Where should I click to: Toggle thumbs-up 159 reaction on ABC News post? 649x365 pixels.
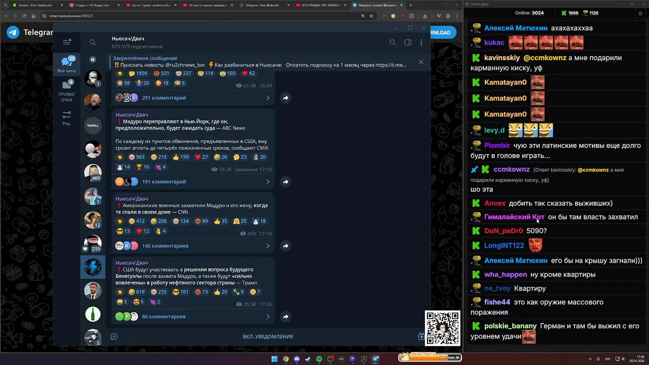[181, 157]
